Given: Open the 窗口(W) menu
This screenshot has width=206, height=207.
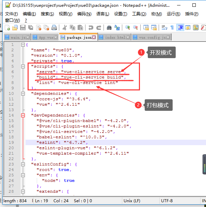Looking at the screenshot, I should coord(13,20).
